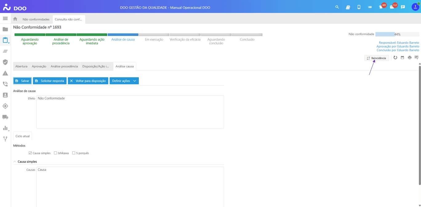Select the clipboard icon in the sidebar

click(x=5, y=40)
